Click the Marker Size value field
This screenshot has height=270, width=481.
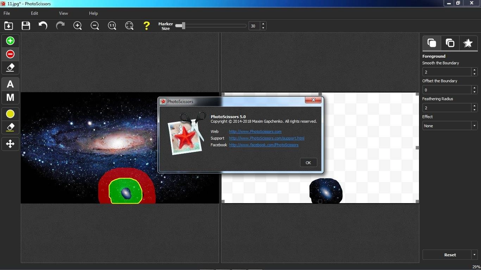point(254,26)
